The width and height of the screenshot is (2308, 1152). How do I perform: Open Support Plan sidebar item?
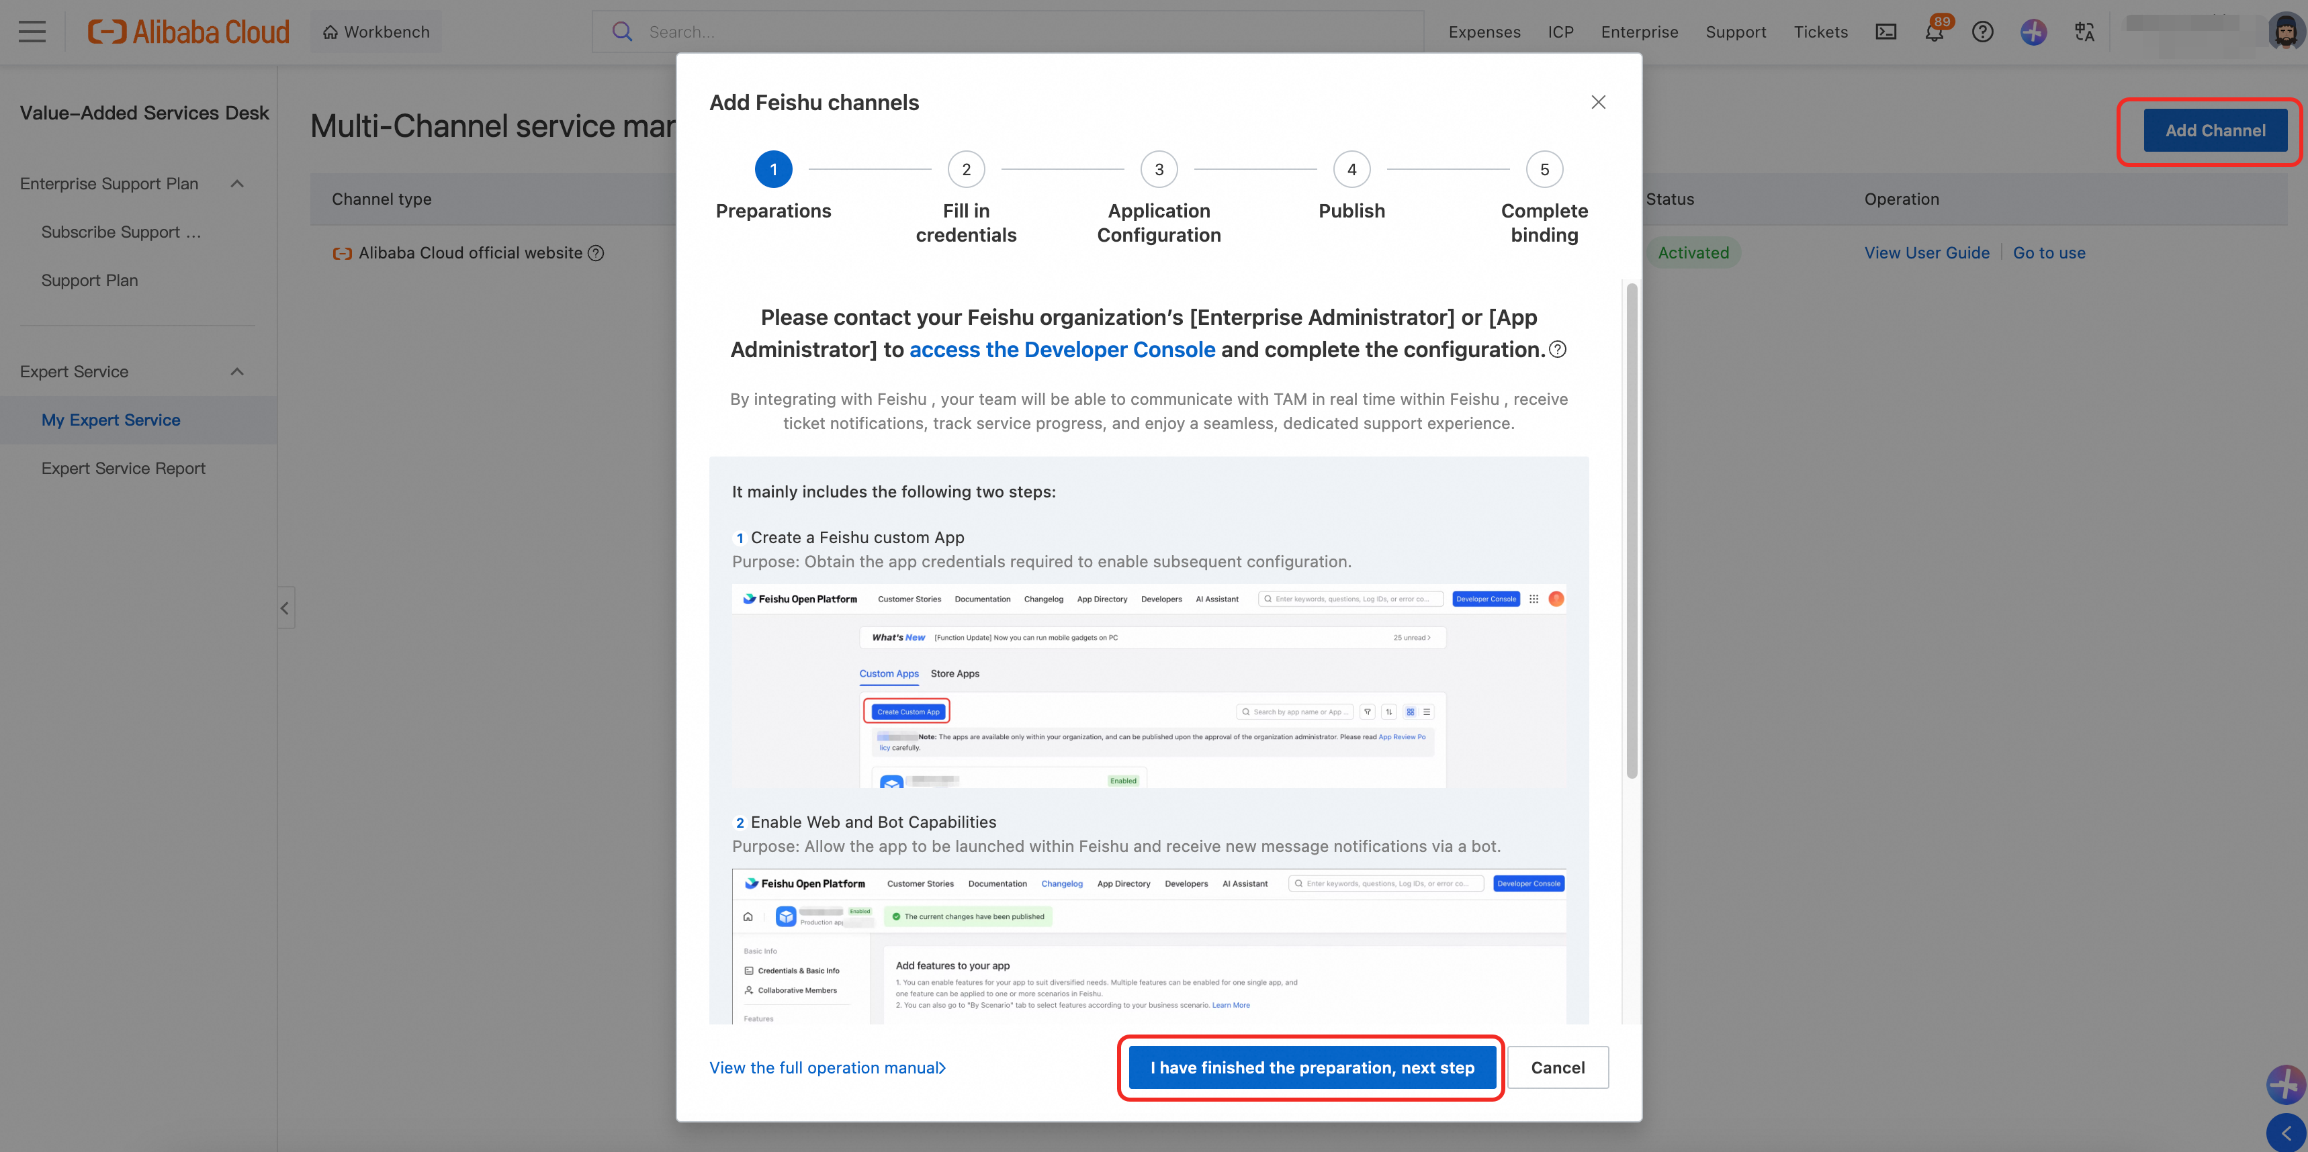pyautogui.click(x=89, y=280)
